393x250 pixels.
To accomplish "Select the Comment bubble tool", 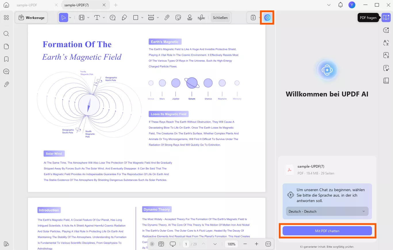I will [x=112, y=18].
